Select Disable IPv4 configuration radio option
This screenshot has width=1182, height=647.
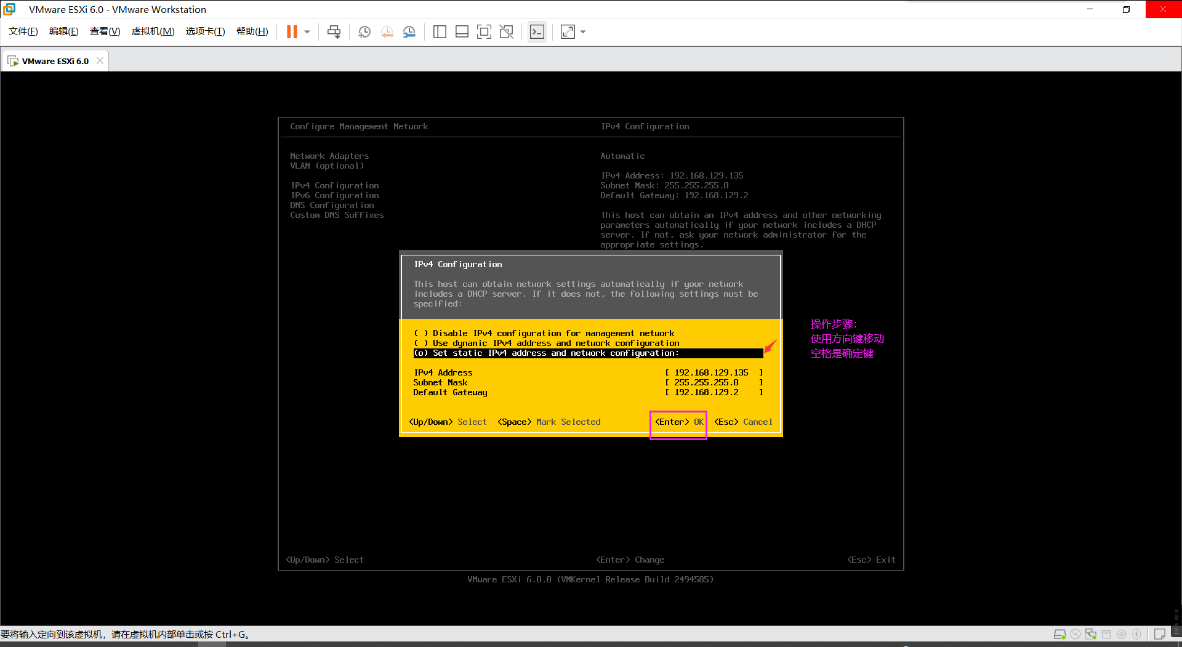[544, 333]
